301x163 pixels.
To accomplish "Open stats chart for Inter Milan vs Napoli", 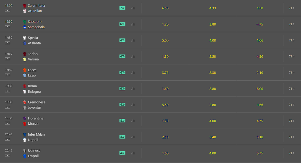I will (133, 137).
